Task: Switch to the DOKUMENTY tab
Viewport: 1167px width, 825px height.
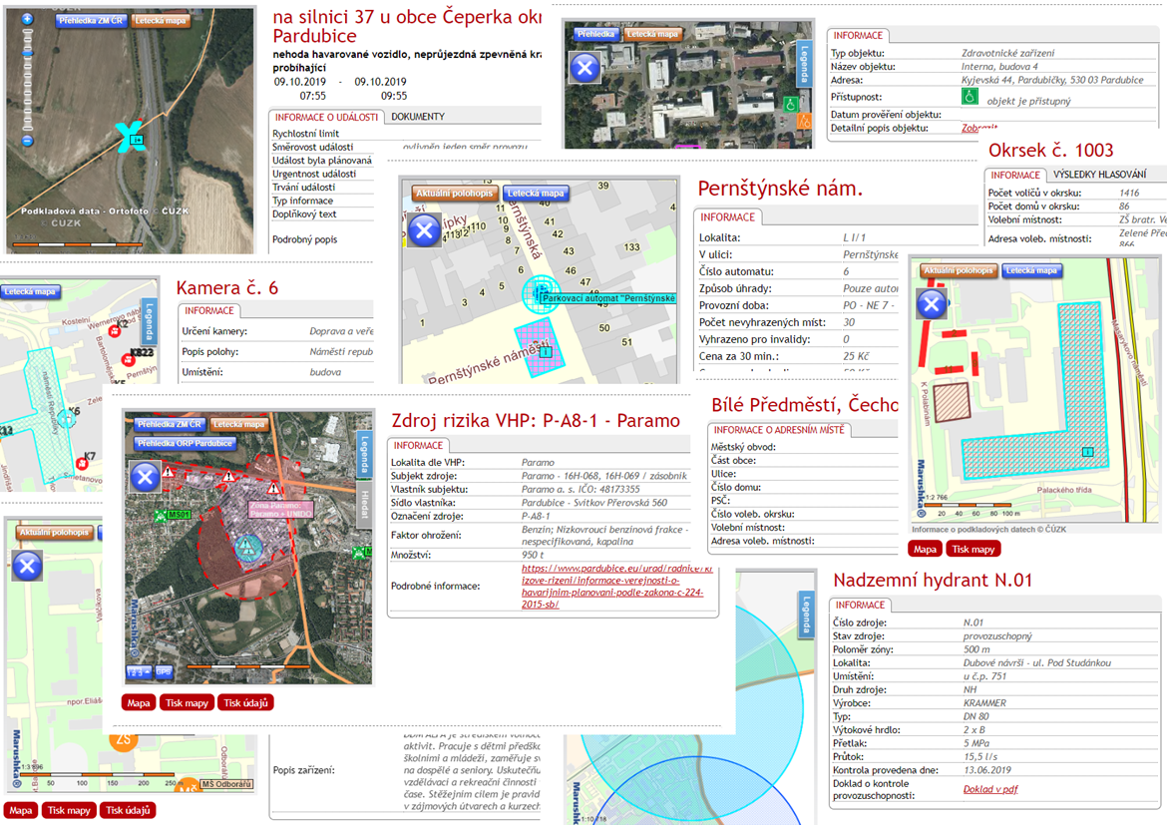Action: (x=418, y=117)
